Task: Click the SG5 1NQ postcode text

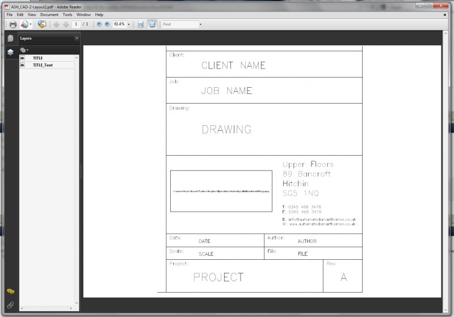Action: pos(301,193)
